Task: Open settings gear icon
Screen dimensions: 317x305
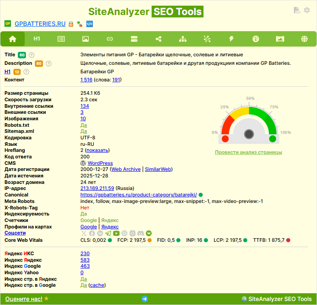Action: tap(307, 10)
